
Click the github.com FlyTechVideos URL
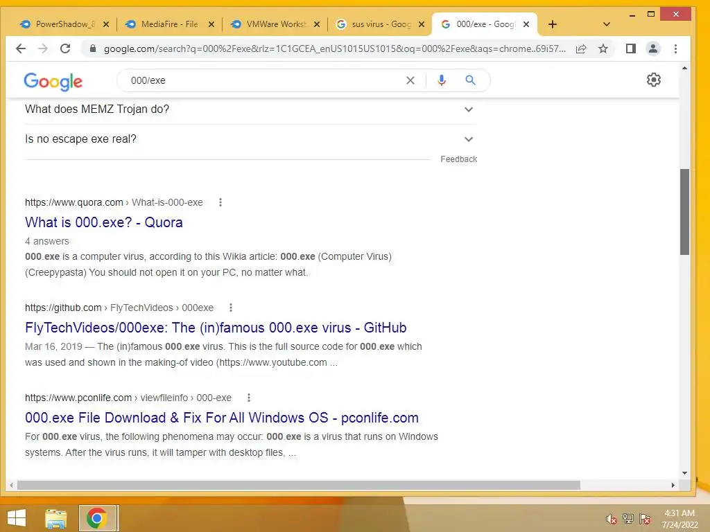(x=119, y=308)
